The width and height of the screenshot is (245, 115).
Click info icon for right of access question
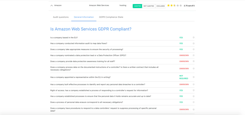click(193, 90)
